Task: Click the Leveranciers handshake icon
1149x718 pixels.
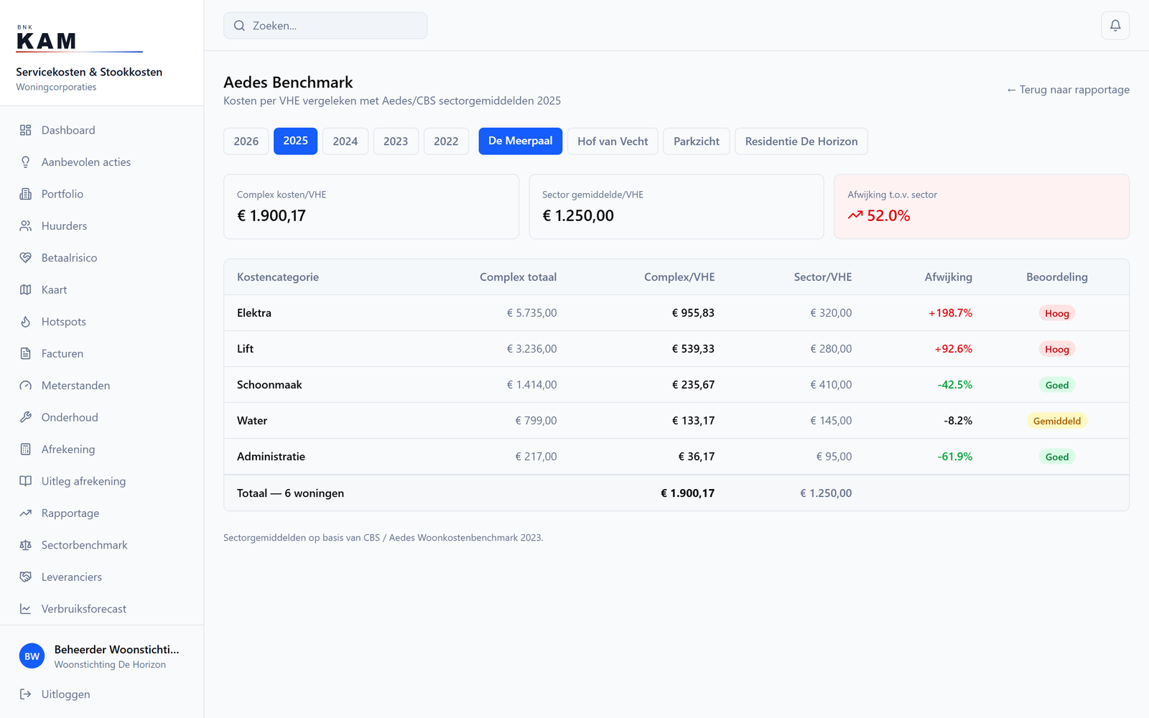Action: coord(26,577)
